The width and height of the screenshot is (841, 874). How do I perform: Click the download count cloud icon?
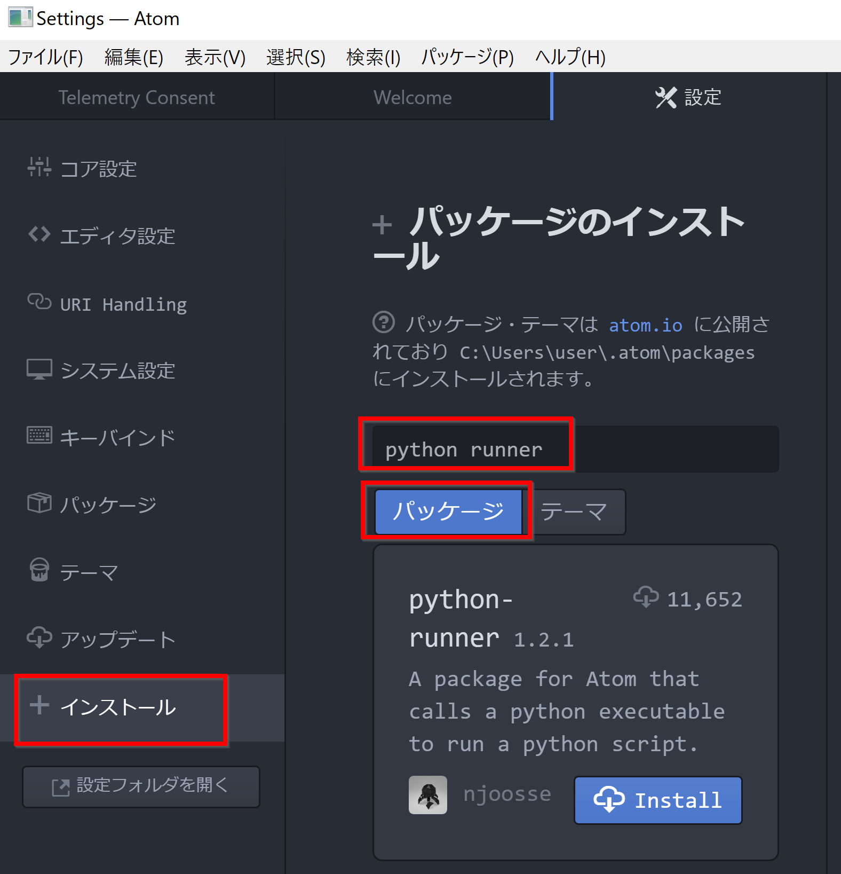coord(646,597)
